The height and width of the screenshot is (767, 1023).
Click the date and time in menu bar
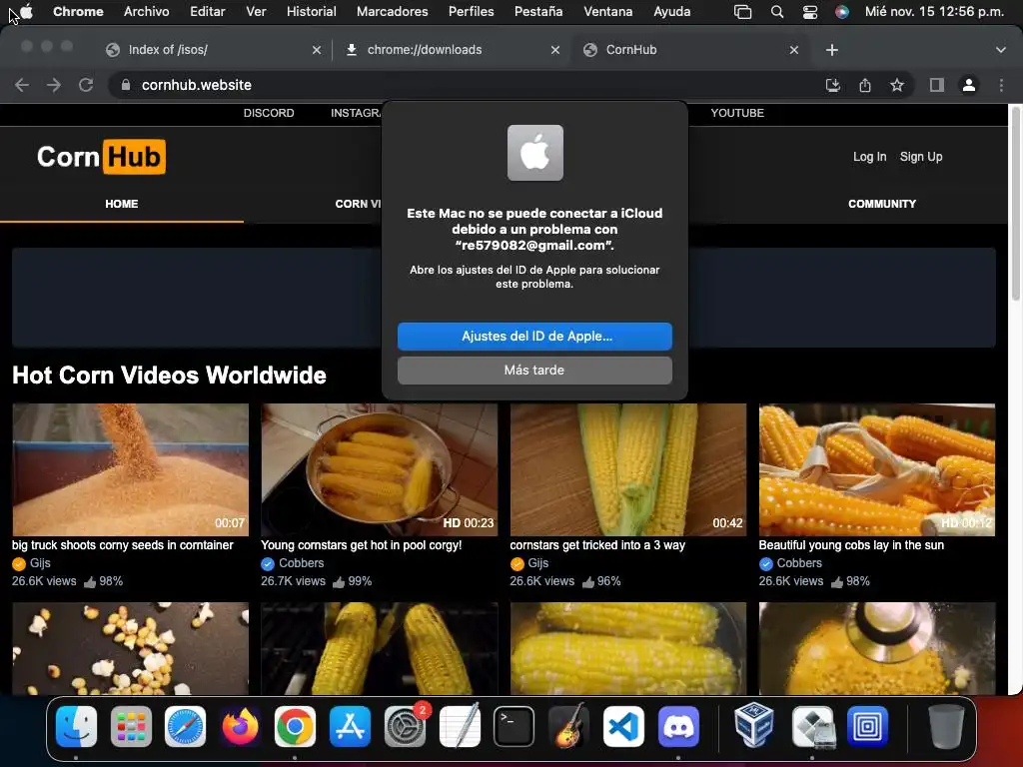934,12
